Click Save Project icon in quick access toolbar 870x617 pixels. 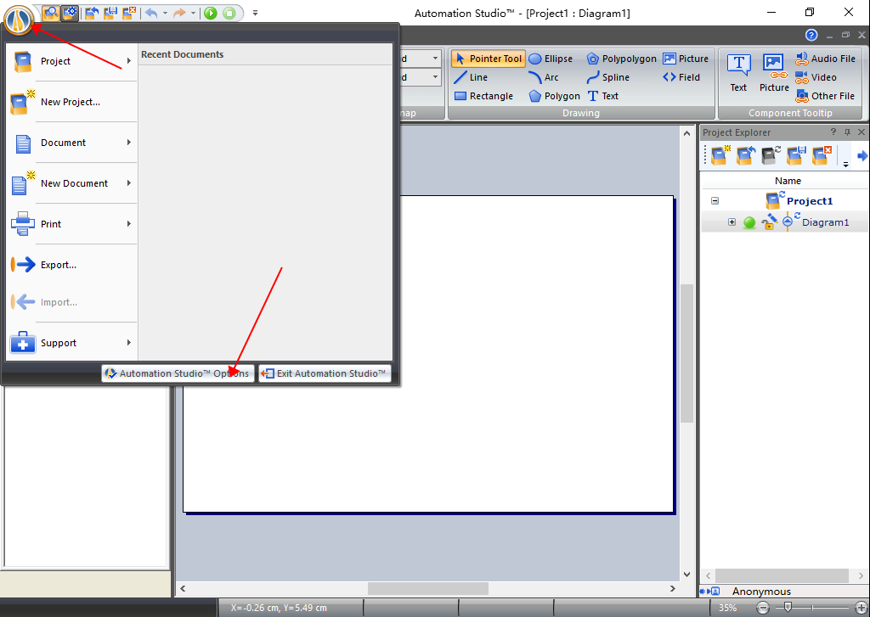pos(110,13)
